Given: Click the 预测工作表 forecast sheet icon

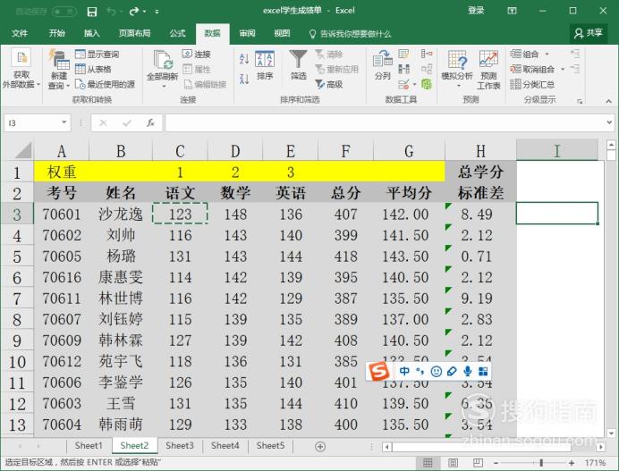Looking at the screenshot, I should 488,70.
